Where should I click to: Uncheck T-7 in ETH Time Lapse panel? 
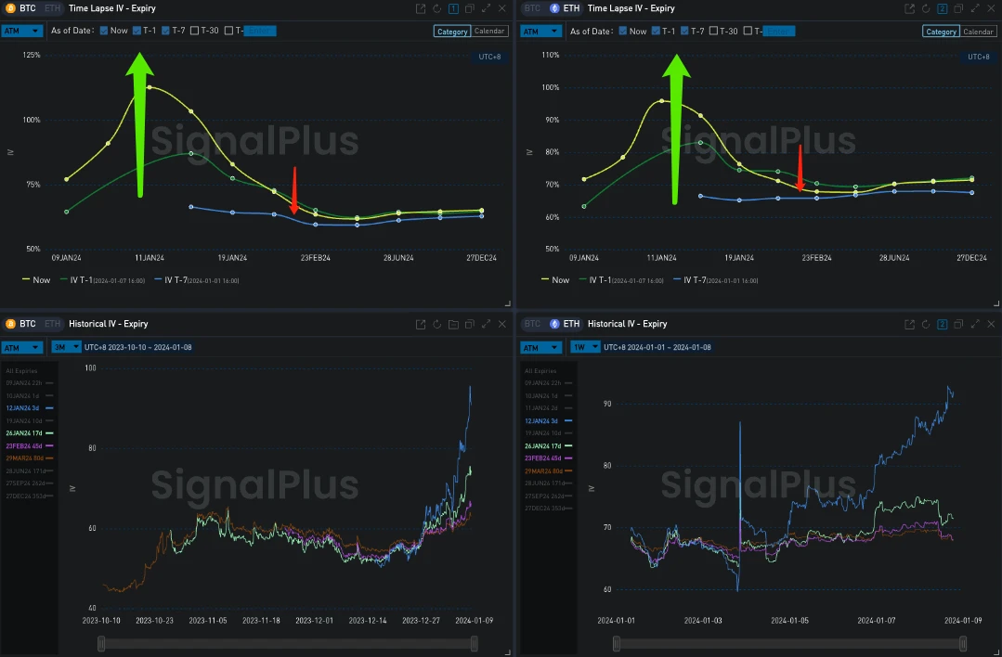pyautogui.click(x=685, y=31)
